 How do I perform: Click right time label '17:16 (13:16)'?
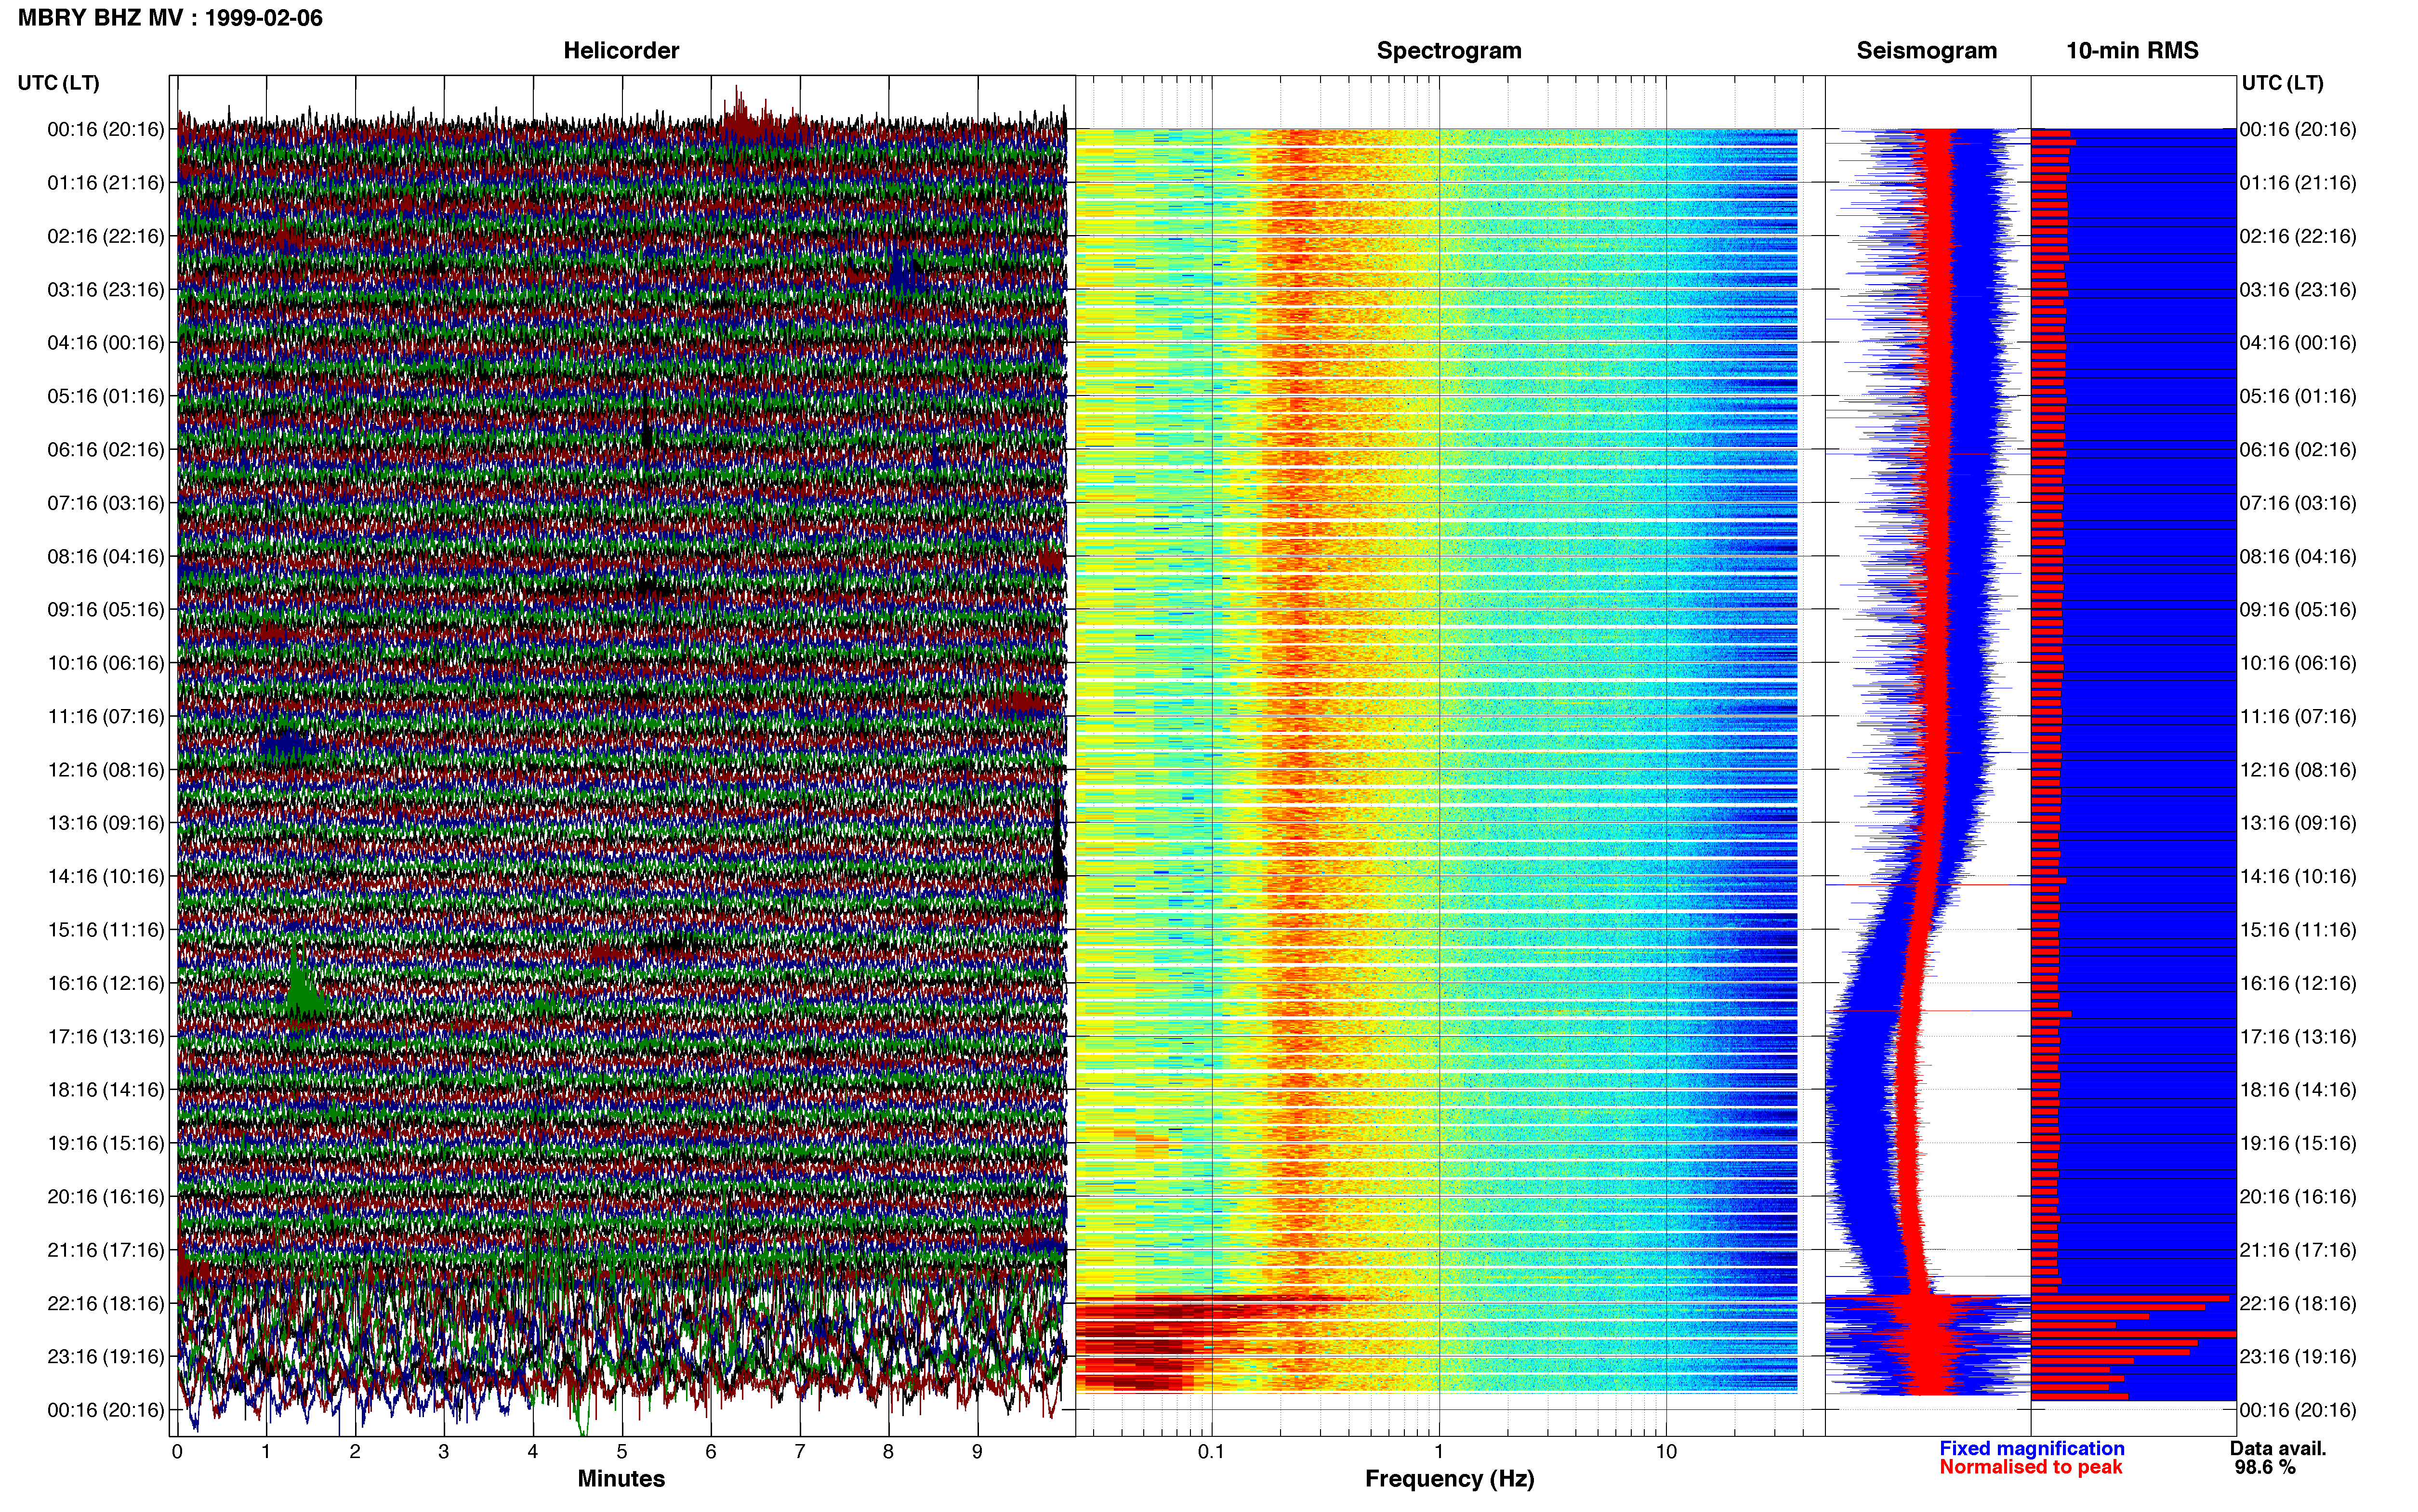[2298, 1037]
